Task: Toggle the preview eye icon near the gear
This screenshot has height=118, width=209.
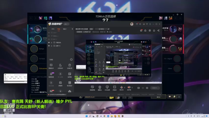Action: 143,88
